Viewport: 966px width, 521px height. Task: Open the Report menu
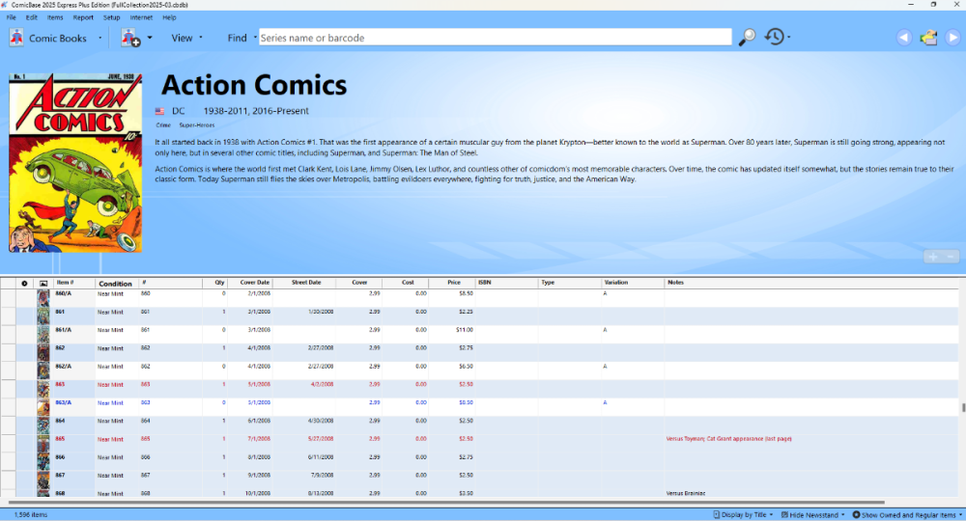point(83,17)
